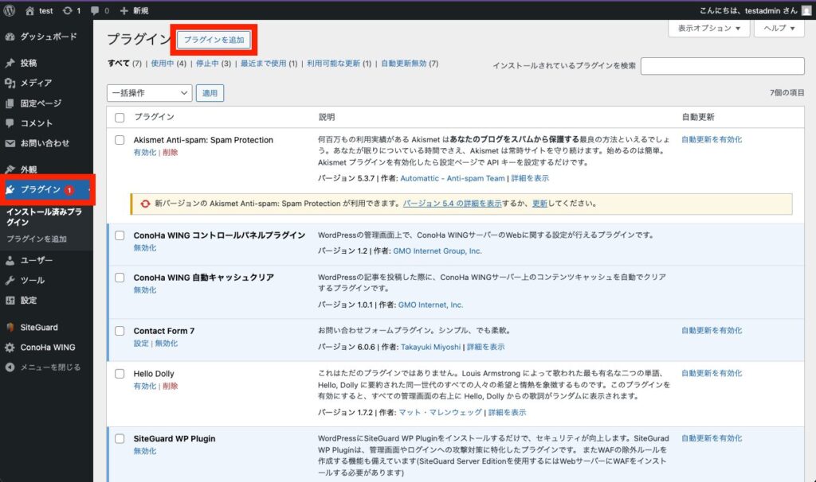This screenshot has height=482, width=816.
Task: Open the comments bubble in admin bar
Action: [95, 10]
